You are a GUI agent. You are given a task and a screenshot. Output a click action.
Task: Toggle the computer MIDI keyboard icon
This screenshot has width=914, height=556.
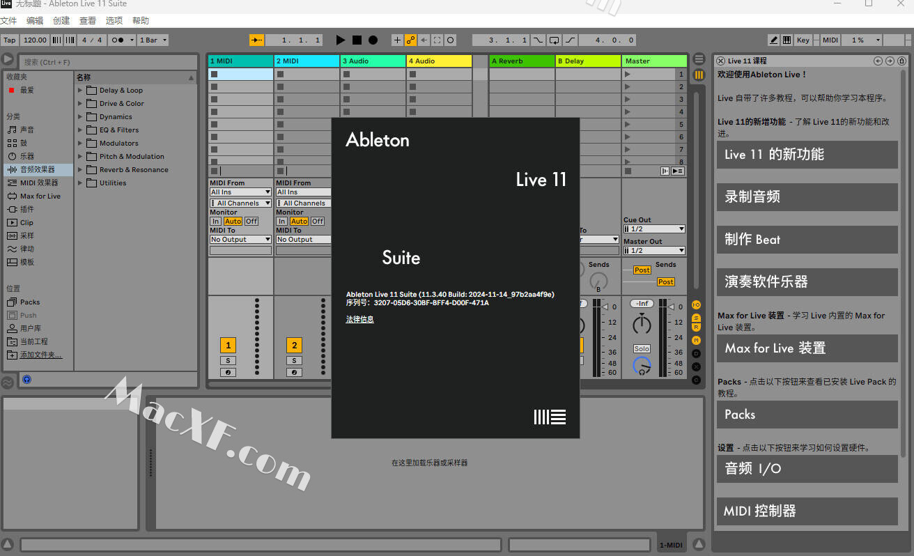click(787, 40)
